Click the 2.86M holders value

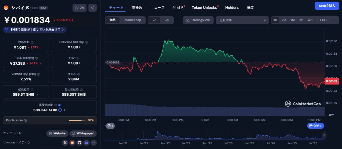point(74,79)
